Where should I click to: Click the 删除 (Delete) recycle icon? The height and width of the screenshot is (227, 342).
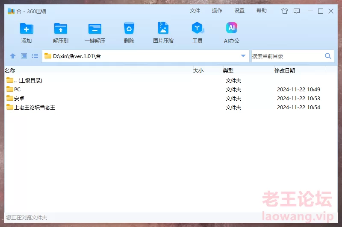pos(129,29)
